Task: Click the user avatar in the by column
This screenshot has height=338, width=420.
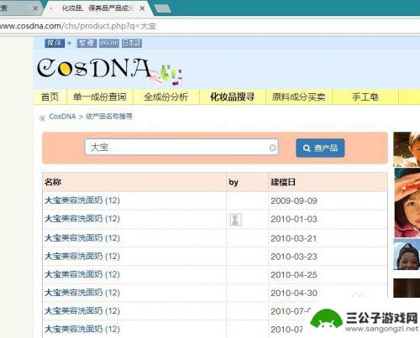Action: (235, 220)
